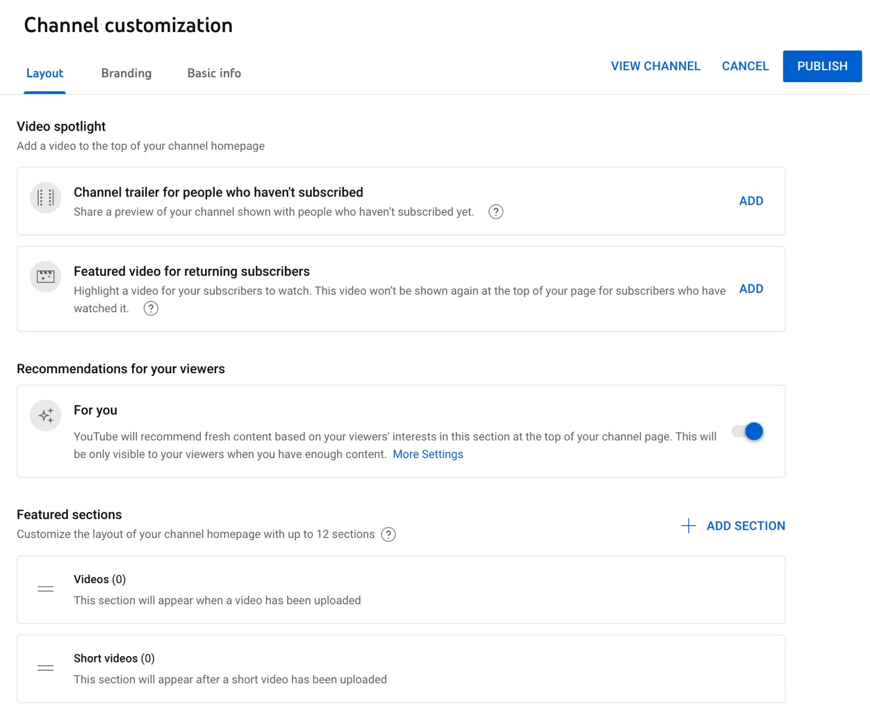Open the Basic info tab
The image size is (870, 711).
tap(214, 73)
